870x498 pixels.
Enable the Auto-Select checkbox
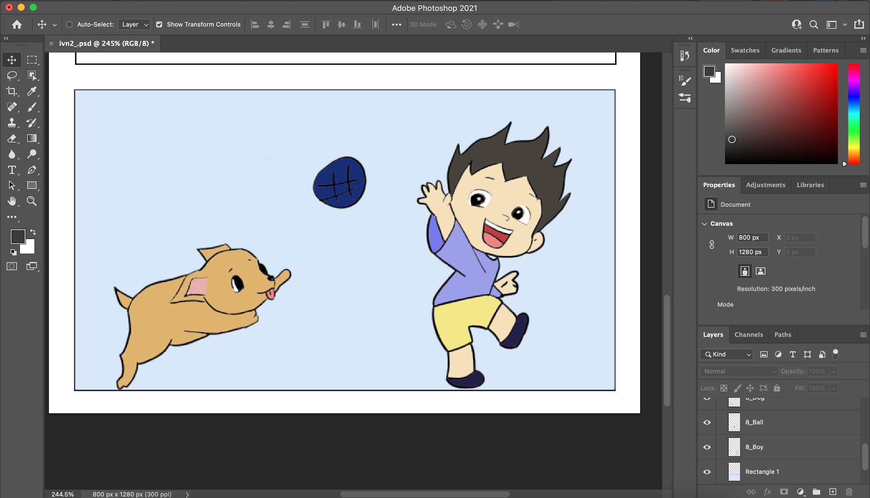coord(70,25)
